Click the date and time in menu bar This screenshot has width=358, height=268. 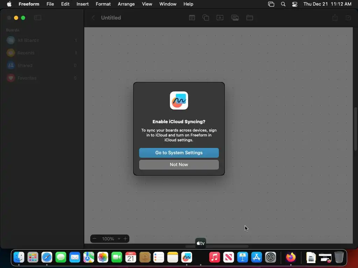point(327,4)
